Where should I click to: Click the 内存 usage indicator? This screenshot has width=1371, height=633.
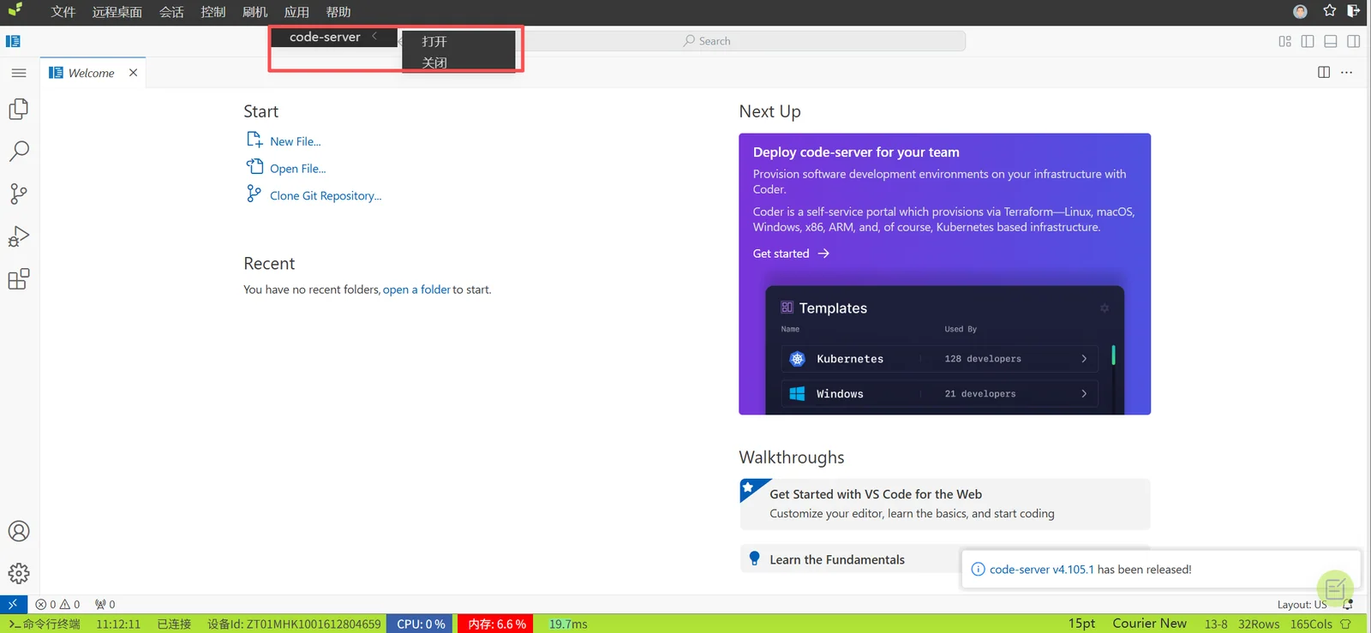coord(497,624)
